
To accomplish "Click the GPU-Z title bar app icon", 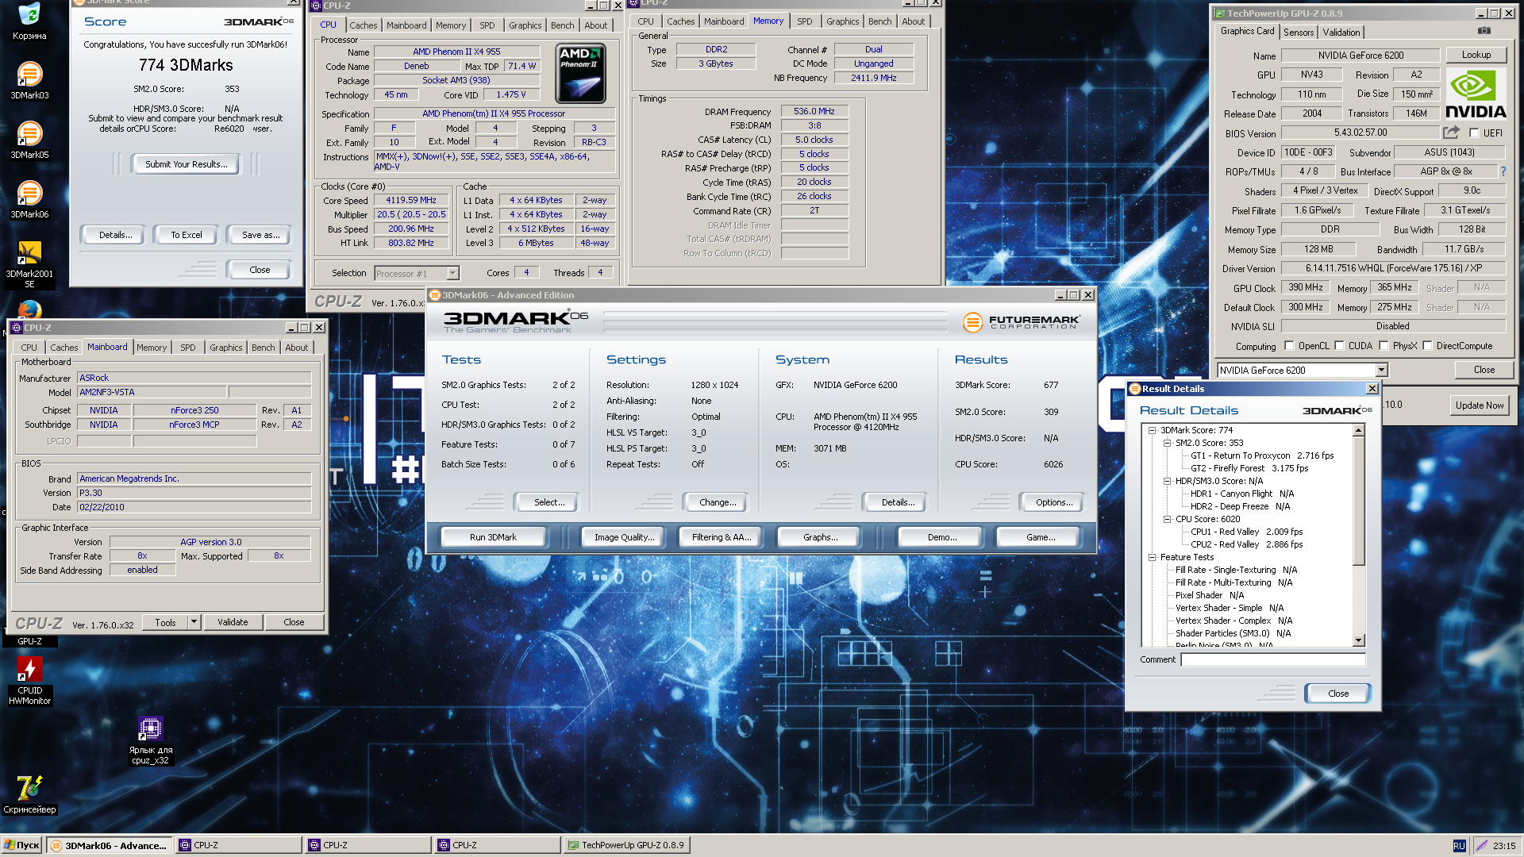I will [1218, 13].
